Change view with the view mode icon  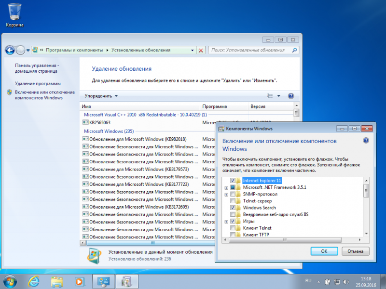(x=270, y=96)
